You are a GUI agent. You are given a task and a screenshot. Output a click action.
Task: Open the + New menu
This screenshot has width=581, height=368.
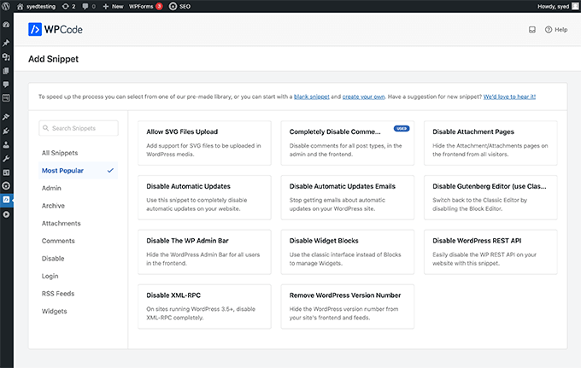click(x=114, y=6)
